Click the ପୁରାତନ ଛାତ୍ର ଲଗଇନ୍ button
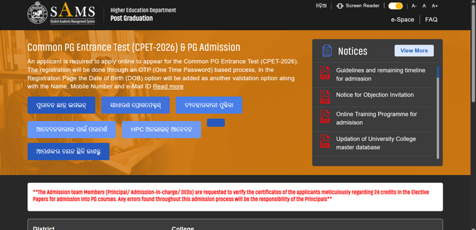Screen dimensions: 476x230 (x=61, y=105)
